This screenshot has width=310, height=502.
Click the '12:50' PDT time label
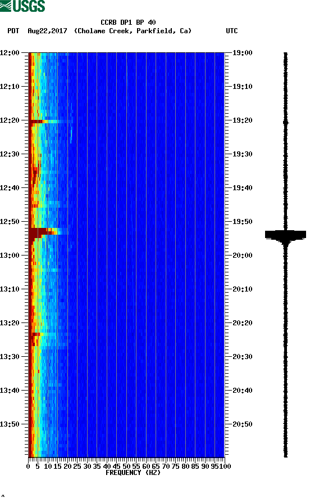[10, 222]
